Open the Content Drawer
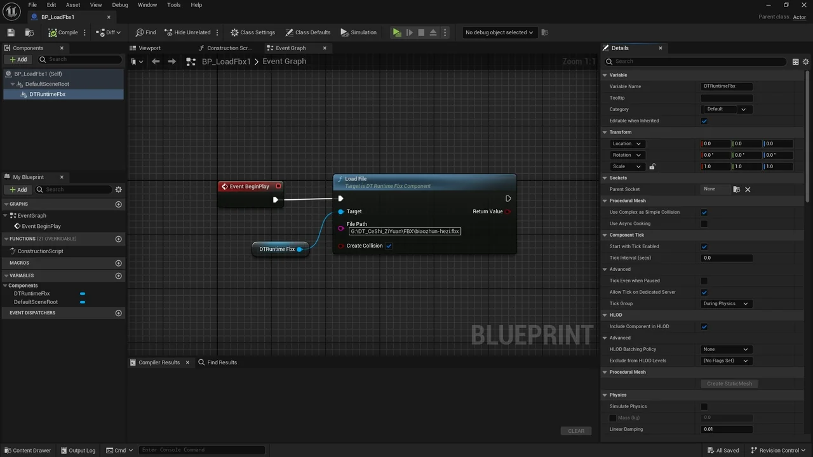The image size is (813, 457). pos(27,451)
